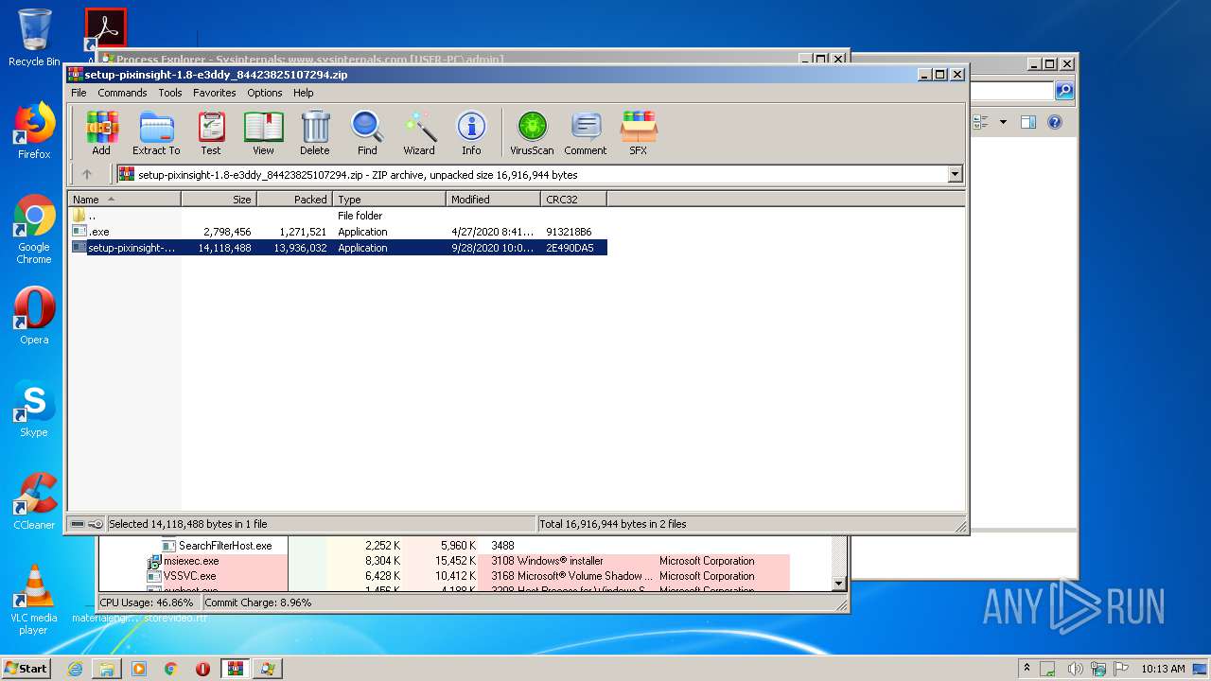This screenshot has width=1211, height=681.
Task: Open view options dropdown in Explorer window
Action: click(x=1002, y=122)
